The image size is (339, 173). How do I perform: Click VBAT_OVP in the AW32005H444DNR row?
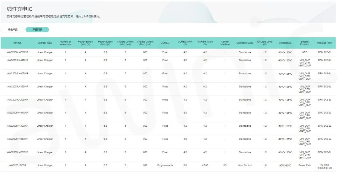(x=304, y=118)
